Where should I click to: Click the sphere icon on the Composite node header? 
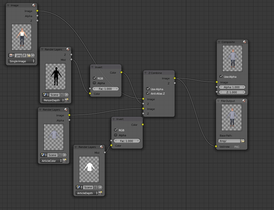click(x=245, y=42)
